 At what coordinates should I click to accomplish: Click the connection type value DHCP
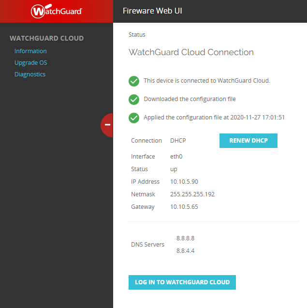coord(178,140)
